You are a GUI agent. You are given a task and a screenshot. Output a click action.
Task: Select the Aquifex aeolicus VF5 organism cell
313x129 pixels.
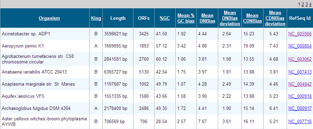[45, 96]
